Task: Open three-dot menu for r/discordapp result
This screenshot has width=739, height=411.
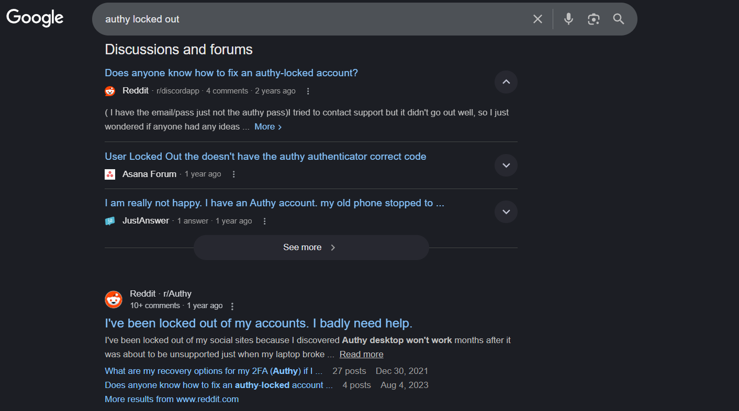Action: [308, 91]
